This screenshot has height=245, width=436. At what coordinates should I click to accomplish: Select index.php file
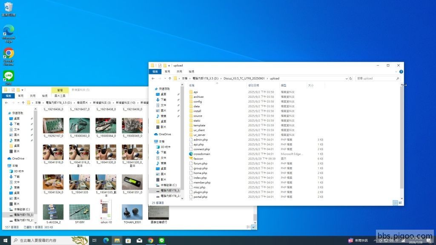point(200,178)
